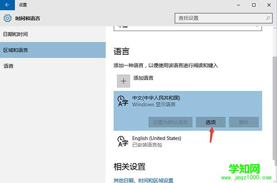Select the English (United States) language row
Screen dimensions: 277x183
point(188,142)
